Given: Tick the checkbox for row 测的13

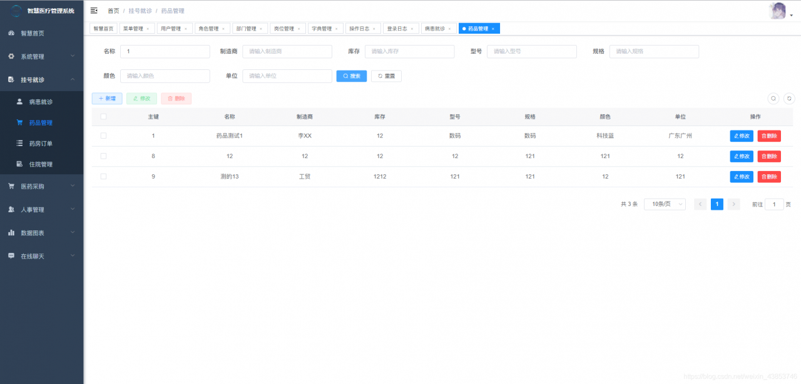Looking at the screenshot, I should 103,177.
